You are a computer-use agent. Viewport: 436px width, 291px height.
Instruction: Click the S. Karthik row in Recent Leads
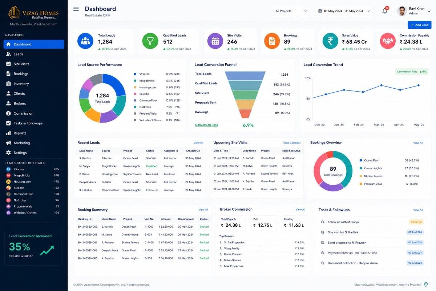point(140,158)
